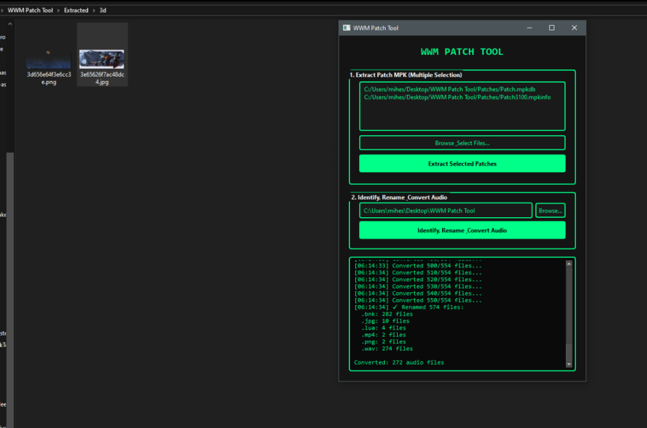Minimize the WWM Patch Tool window

[529, 28]
